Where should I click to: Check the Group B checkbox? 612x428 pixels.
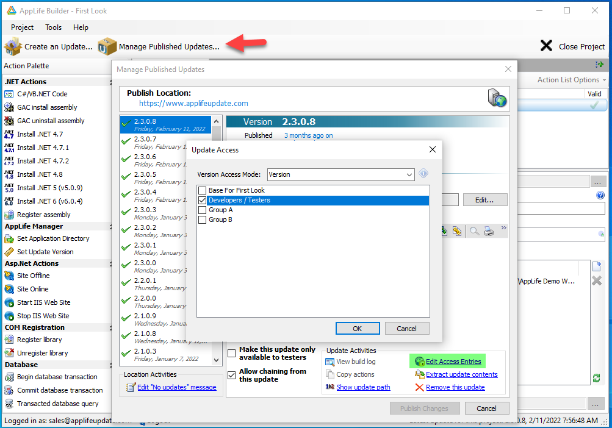click(x=202, y=219)
